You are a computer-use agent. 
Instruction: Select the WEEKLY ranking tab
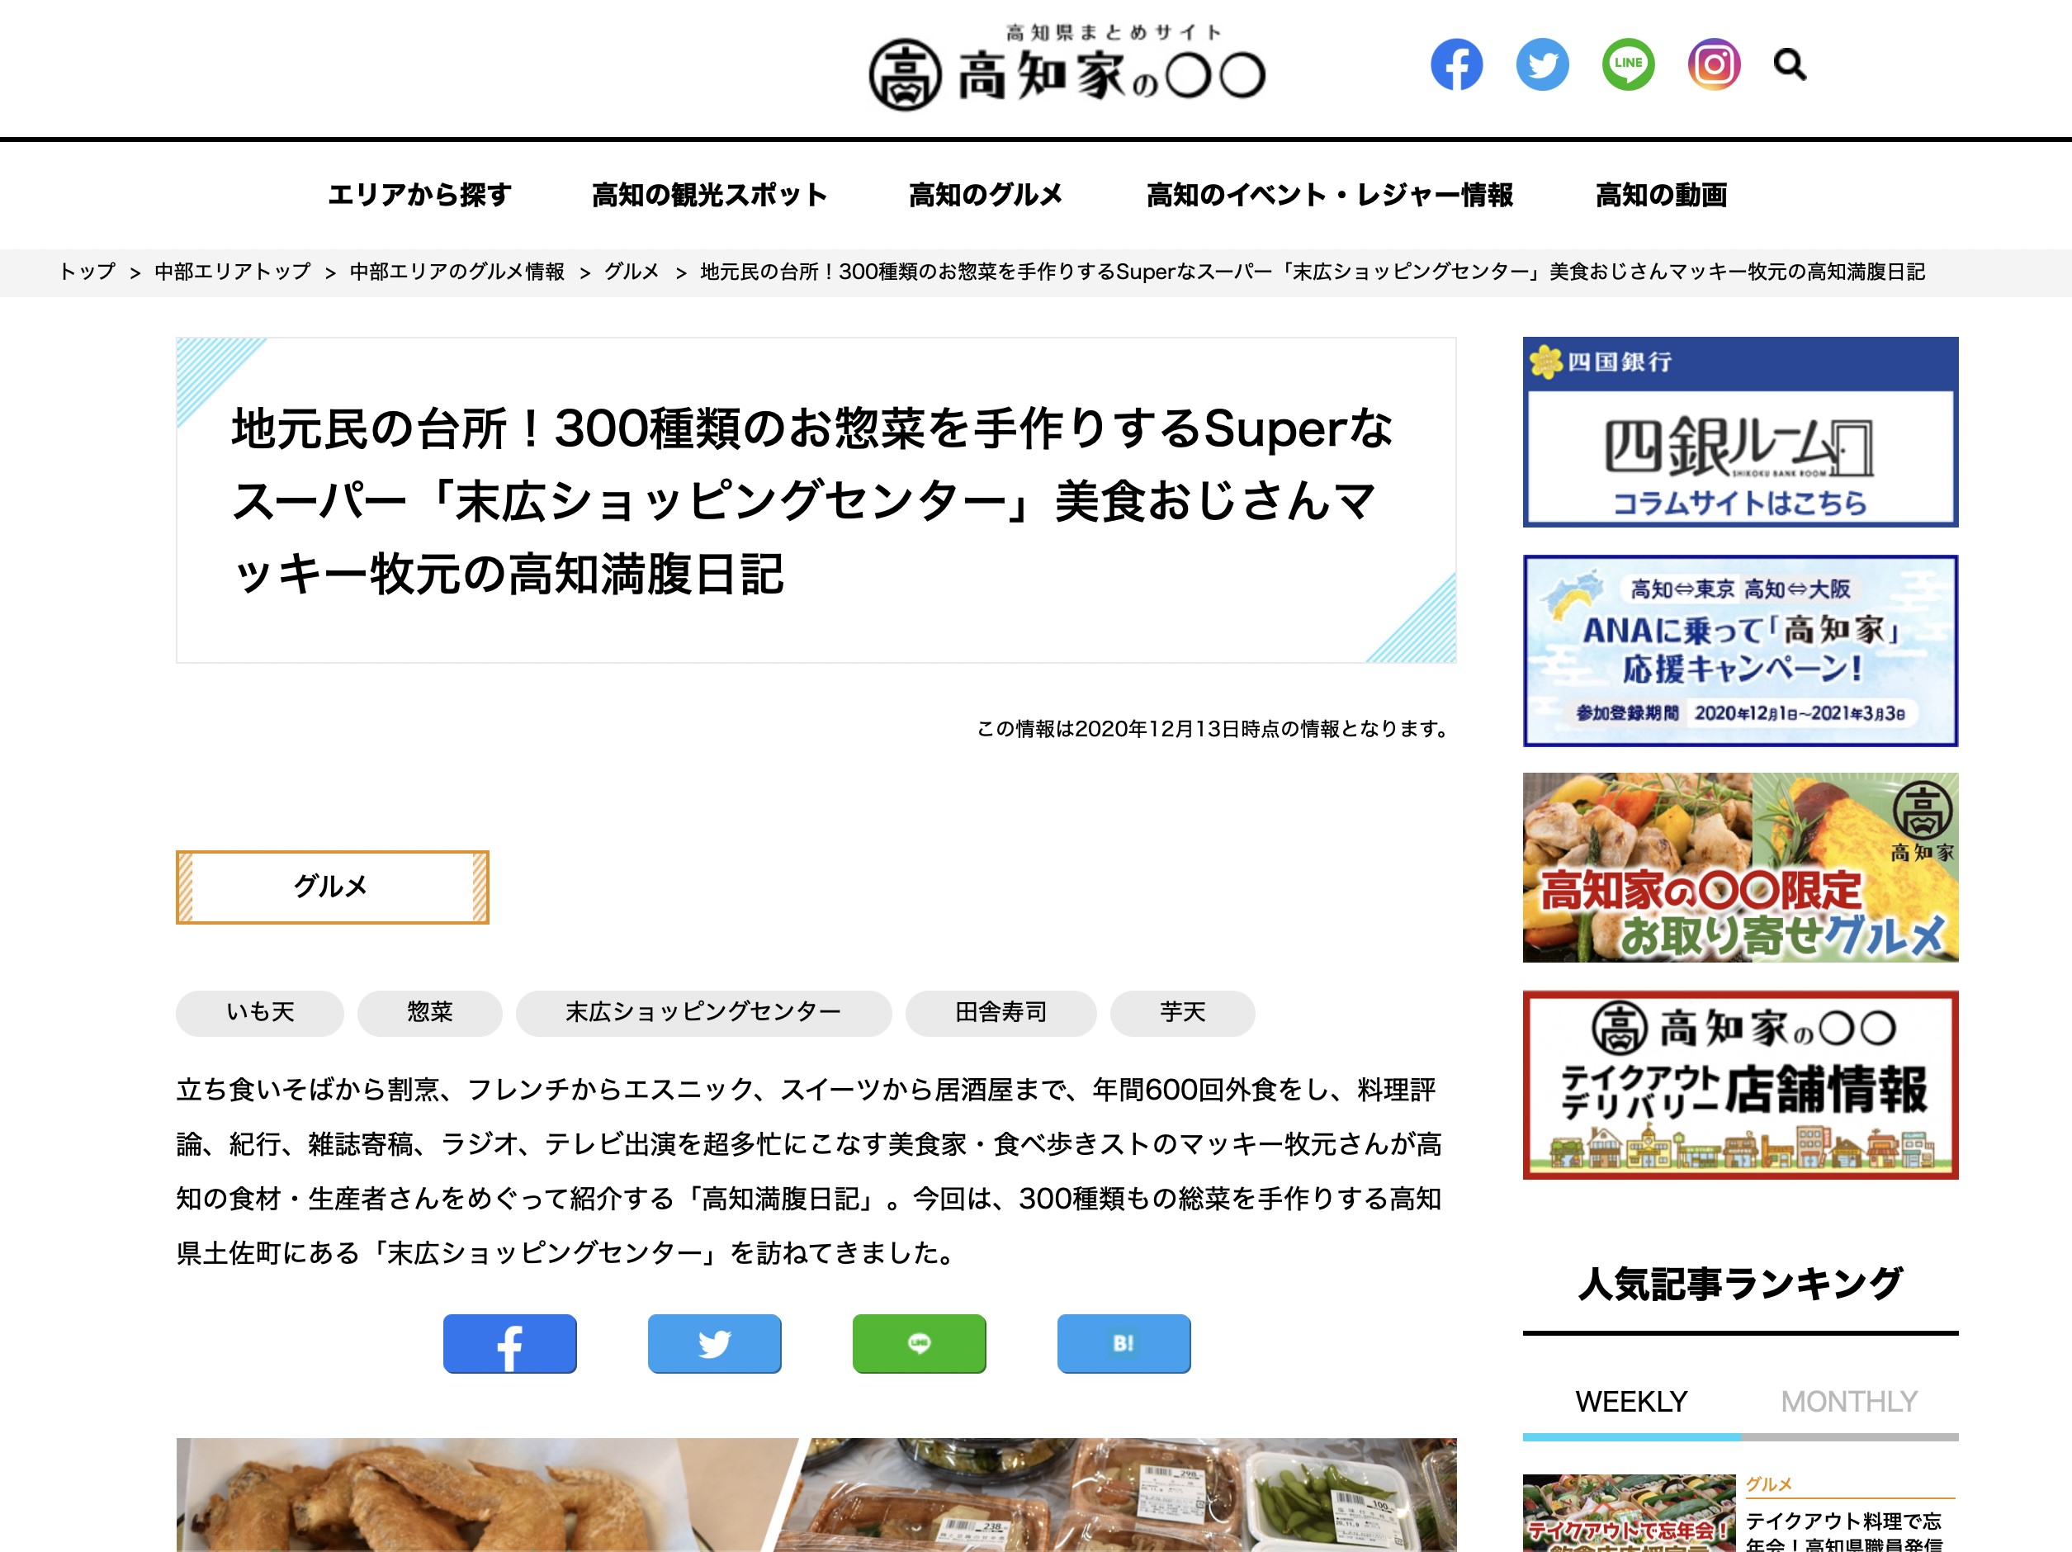tap(1631, 1402)
